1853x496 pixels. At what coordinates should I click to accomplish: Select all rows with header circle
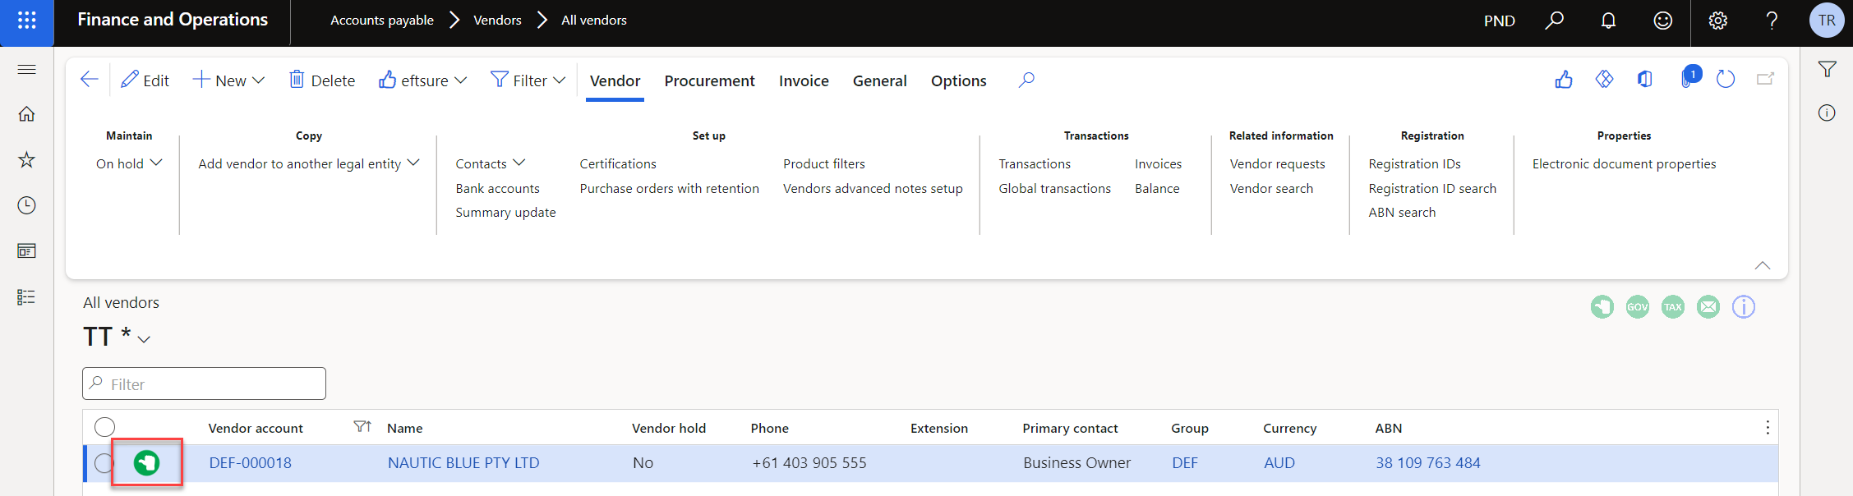point(104,427)
